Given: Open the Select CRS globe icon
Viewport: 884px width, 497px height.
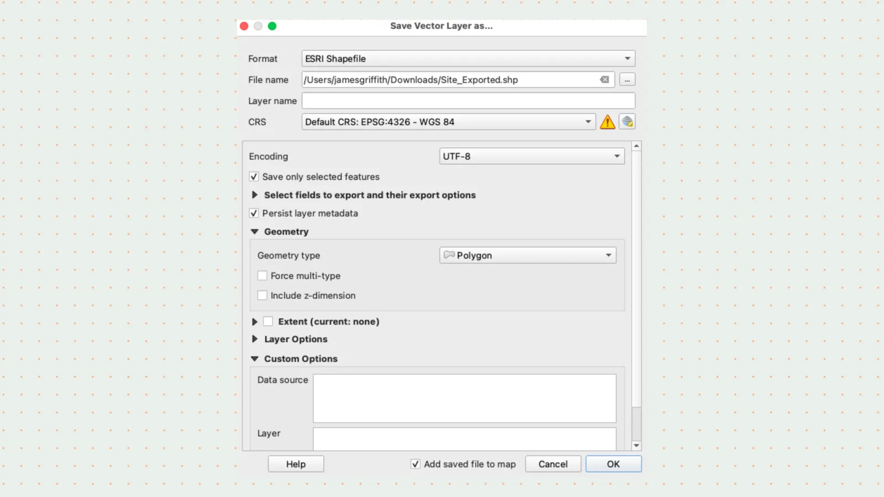Looking at the screenshot, I should pos(627,122).
